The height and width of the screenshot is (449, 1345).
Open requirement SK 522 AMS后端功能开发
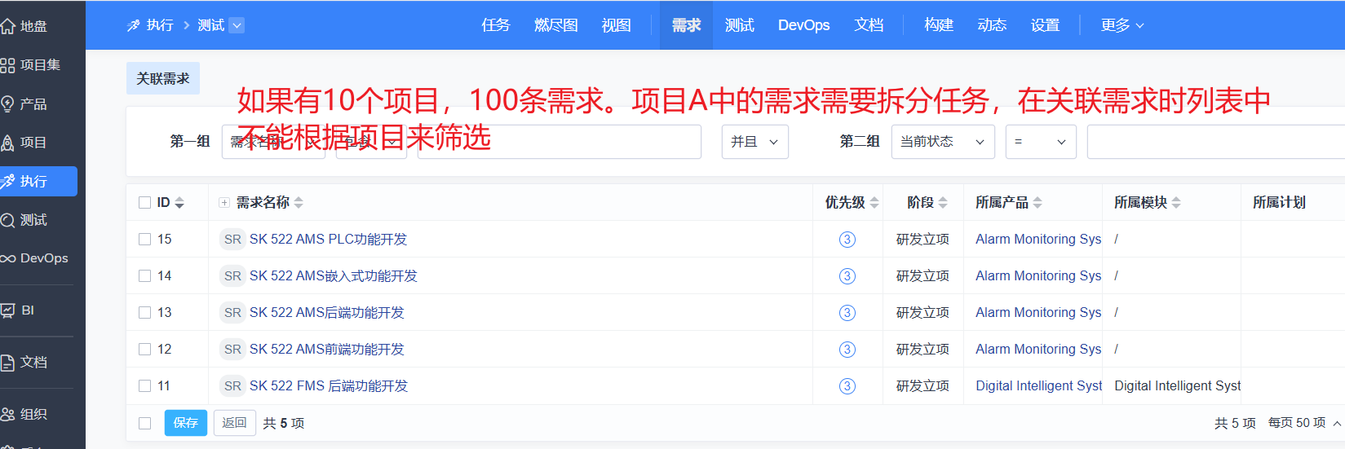[x=327, y=312]
